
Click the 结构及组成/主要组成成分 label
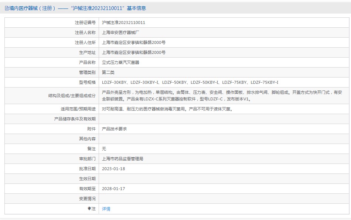72,96
